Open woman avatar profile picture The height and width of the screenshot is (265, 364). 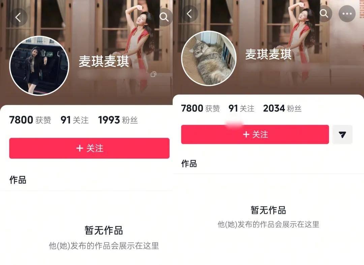click(39, 66)
